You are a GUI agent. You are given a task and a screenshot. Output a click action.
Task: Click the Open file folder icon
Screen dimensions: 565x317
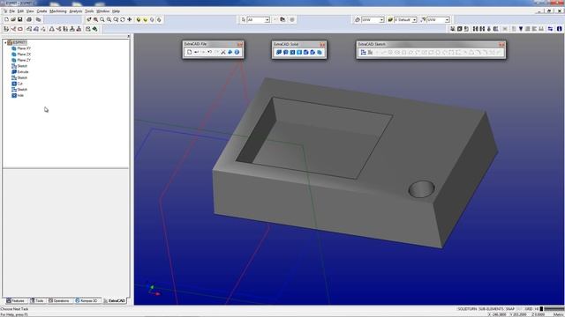pyautogui.click(x=13, y=19)
